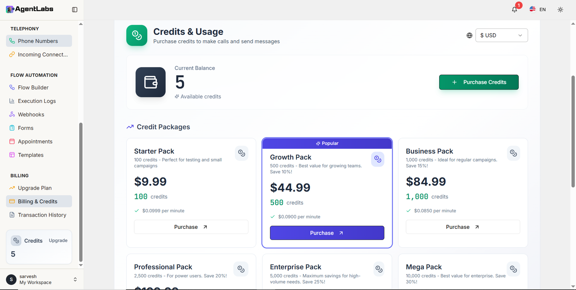Click the Incoming Connections link icon
The image size is (576, 290).
tap(12, 55)
